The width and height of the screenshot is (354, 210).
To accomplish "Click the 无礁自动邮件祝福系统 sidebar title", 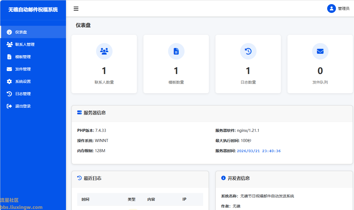I will click(33, 10).
